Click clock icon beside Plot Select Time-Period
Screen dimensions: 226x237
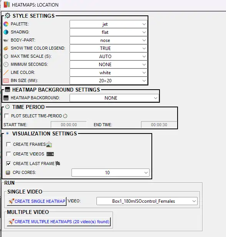click(x=65, y=116)
